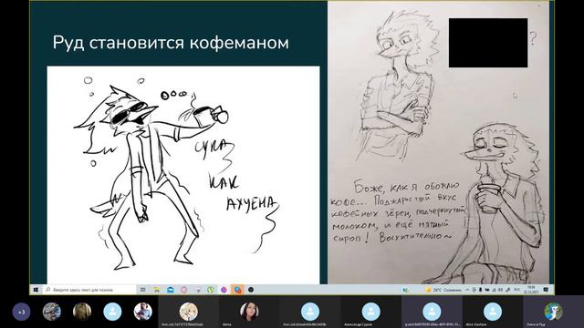The image size is (584, 328).
Task: Click the purple round app icon on the taskbar
Action: tap(224, 290)
